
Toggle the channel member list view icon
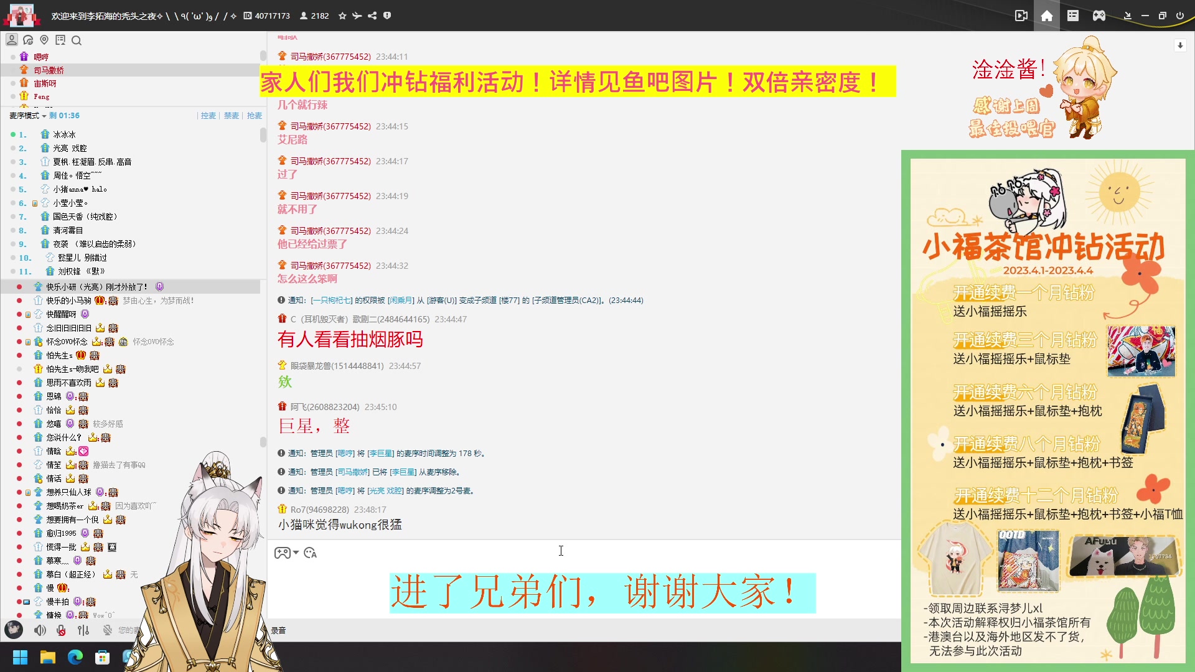[12, 40]
